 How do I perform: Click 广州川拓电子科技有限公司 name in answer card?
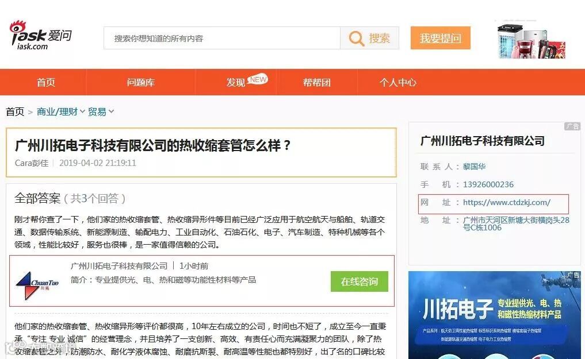coord(119,266)
